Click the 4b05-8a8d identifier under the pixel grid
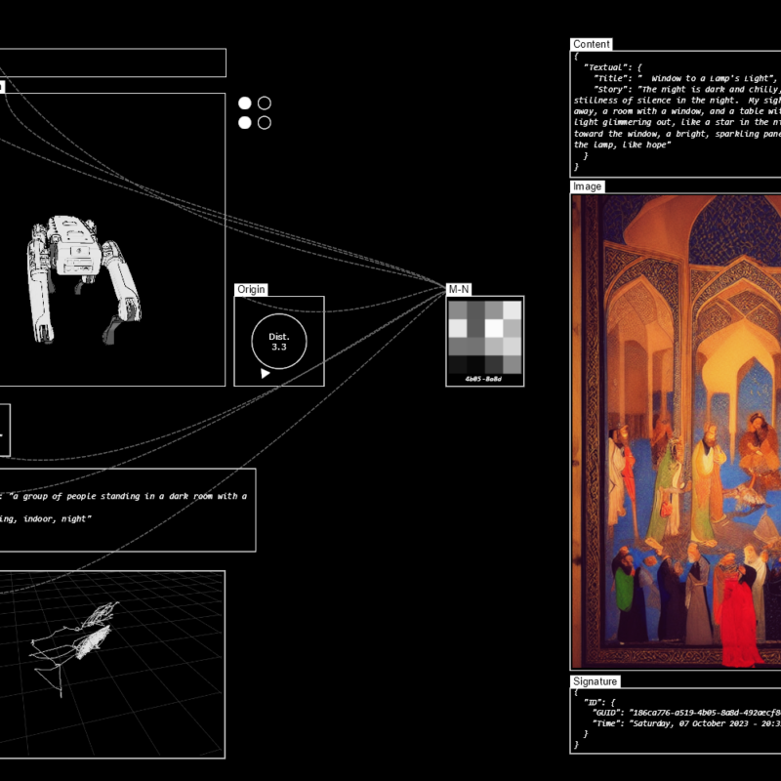 click(x=484, y=378)
